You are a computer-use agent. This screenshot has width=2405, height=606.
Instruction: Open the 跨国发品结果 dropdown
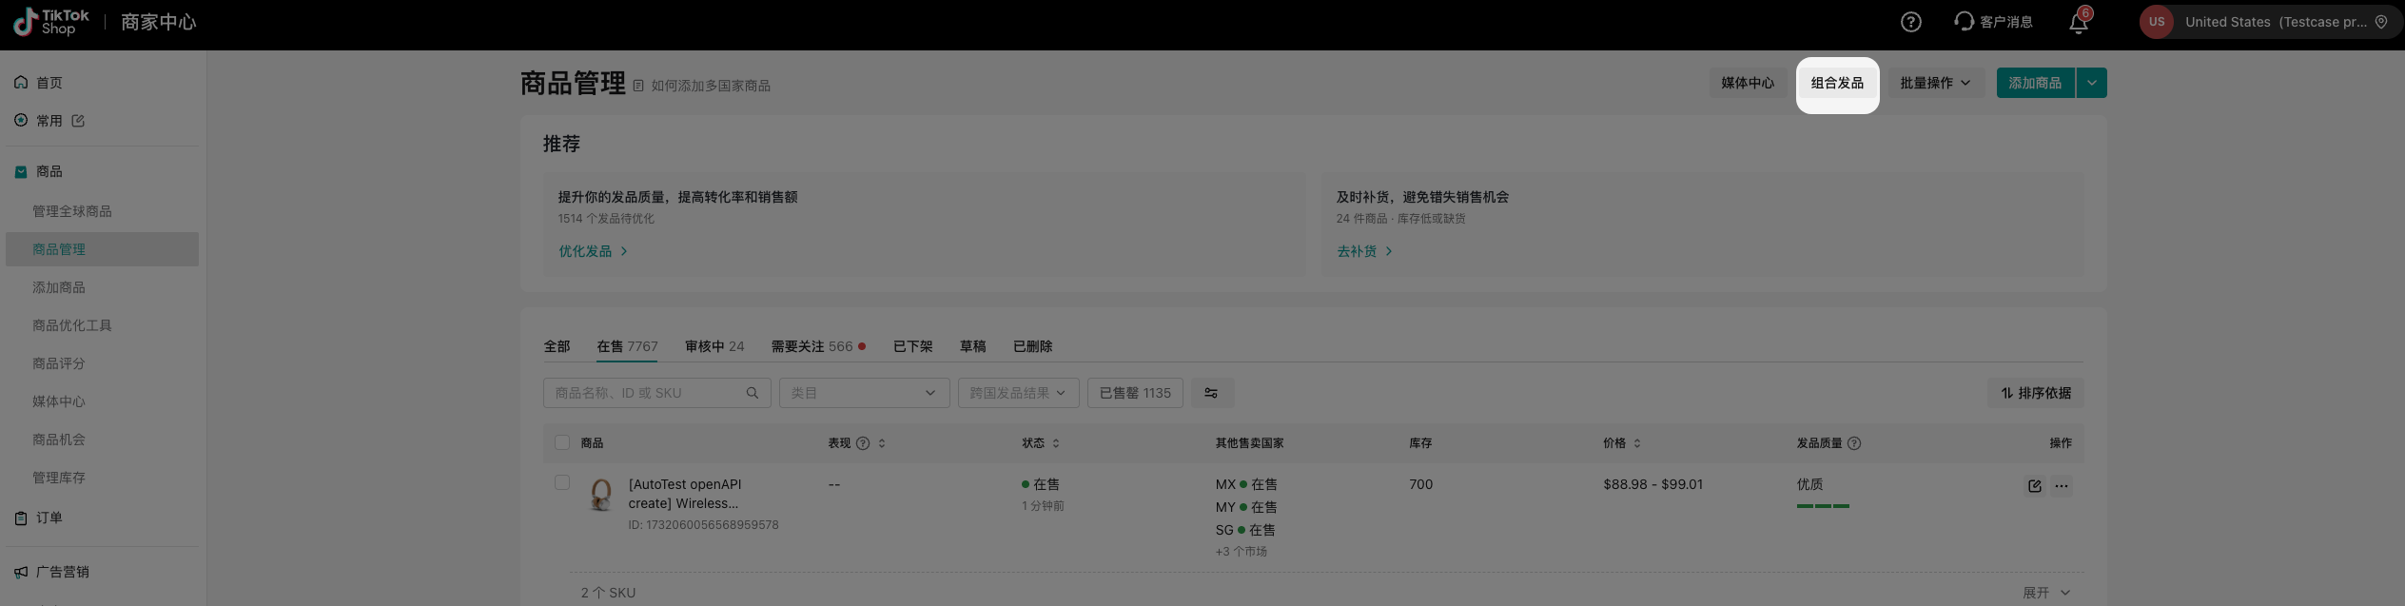click(1018, 393)
